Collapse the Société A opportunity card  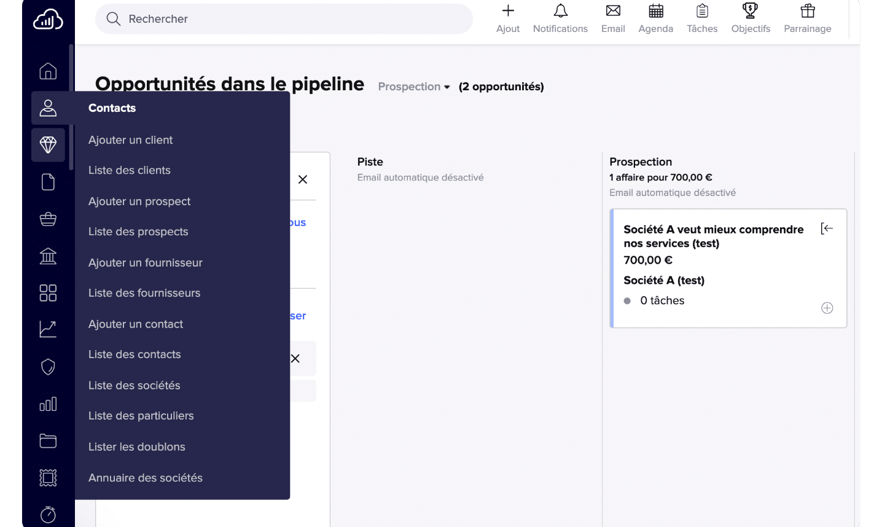point(827,228)
